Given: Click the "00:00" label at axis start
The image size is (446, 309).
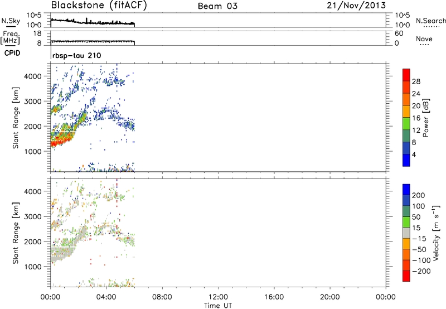Looking at the screenshot, I should pyautogui.click(x=51, y=297).
